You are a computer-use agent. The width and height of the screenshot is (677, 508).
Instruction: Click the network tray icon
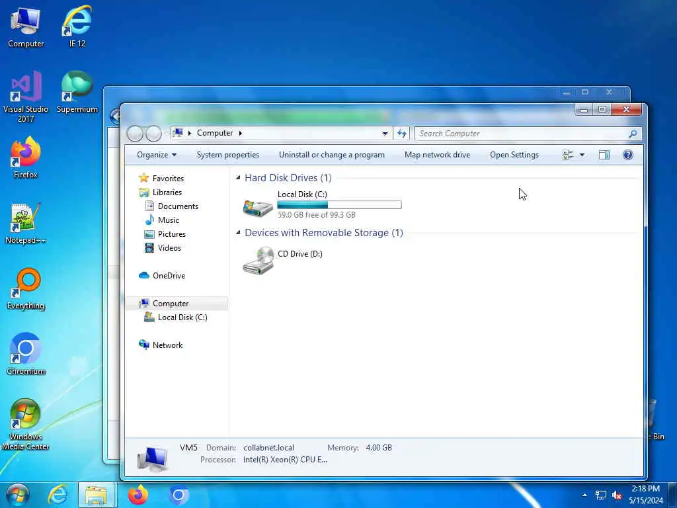click(x=600, y=495)
